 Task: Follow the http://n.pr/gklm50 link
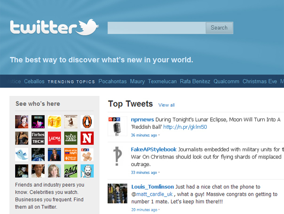(185, 127)
